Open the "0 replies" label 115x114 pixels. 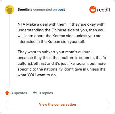coord(46,93)
